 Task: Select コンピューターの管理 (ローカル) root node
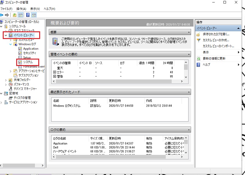21,21
